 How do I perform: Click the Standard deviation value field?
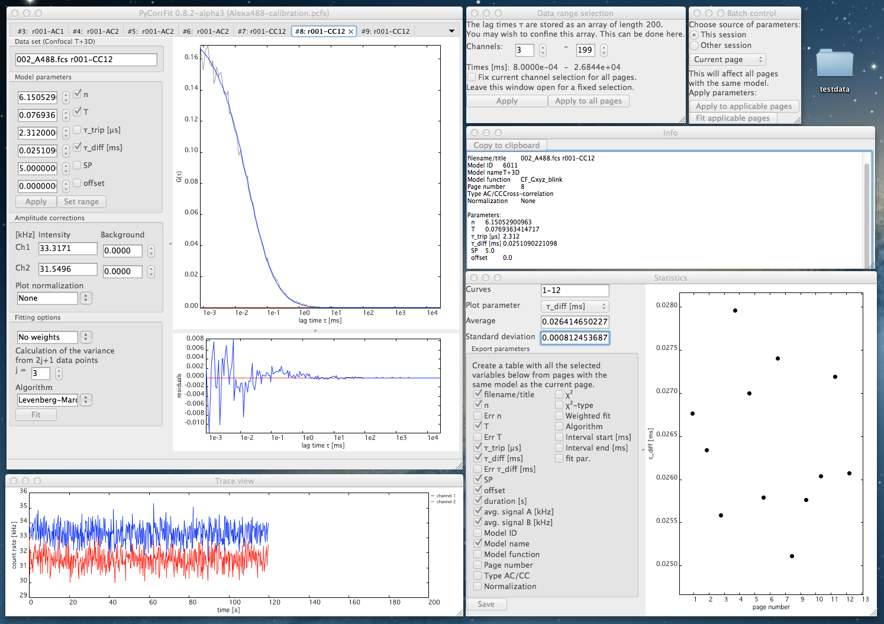(x=575, y=337)
